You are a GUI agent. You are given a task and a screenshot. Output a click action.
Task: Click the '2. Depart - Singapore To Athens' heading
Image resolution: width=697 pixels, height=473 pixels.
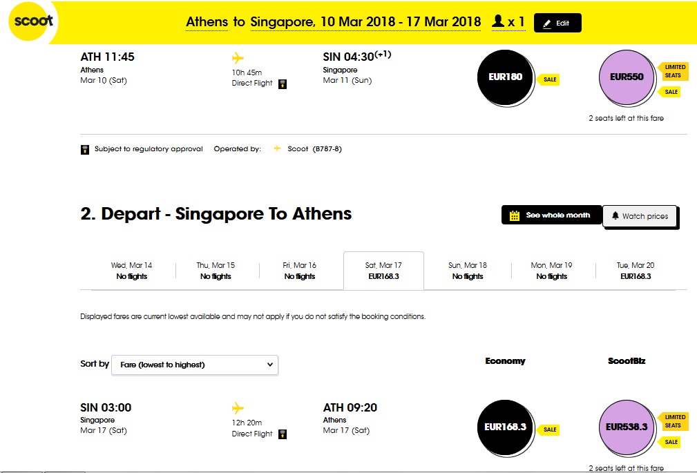(x=216, y=214)
